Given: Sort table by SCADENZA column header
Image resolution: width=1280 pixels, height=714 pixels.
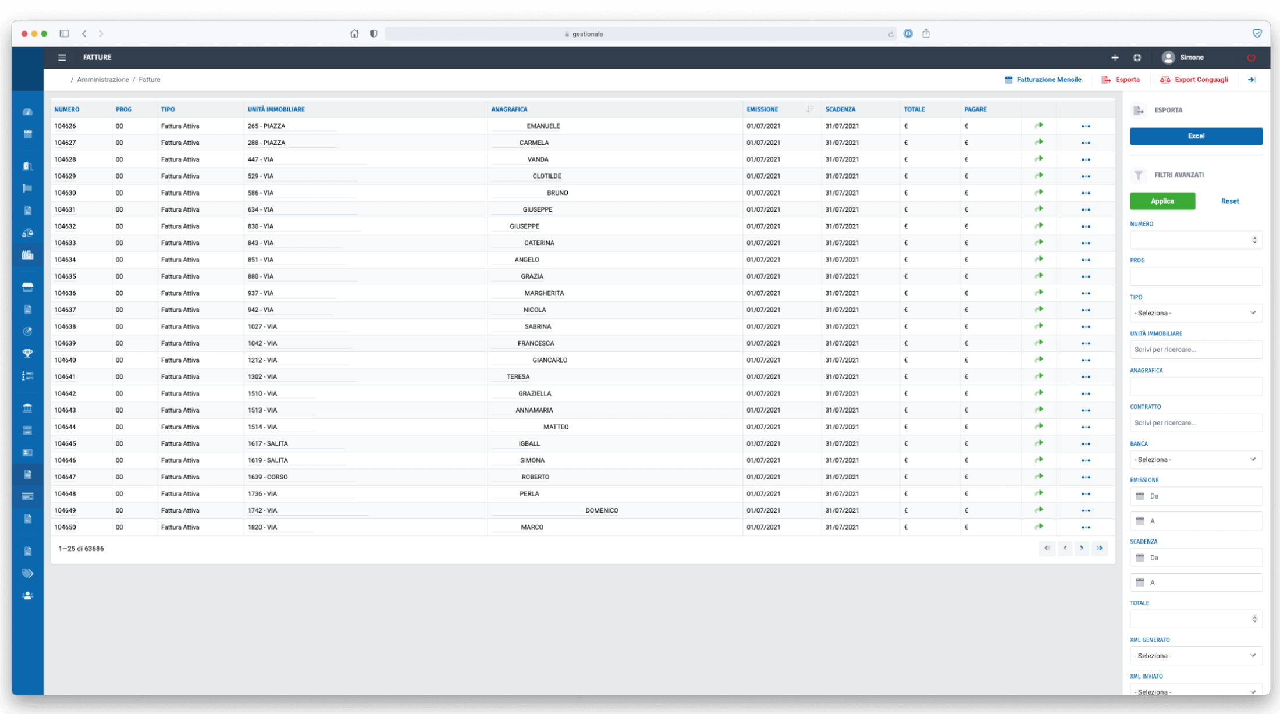Looking at the screenshot, I should tap(840, 109).
